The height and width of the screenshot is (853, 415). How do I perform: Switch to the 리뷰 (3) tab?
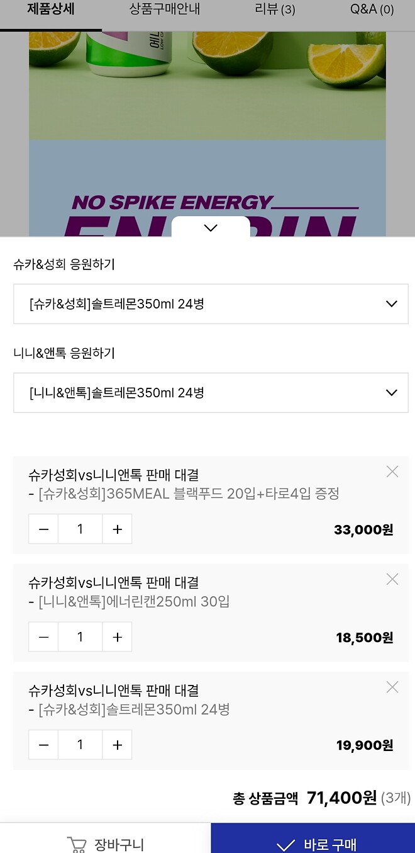point(275,9)
